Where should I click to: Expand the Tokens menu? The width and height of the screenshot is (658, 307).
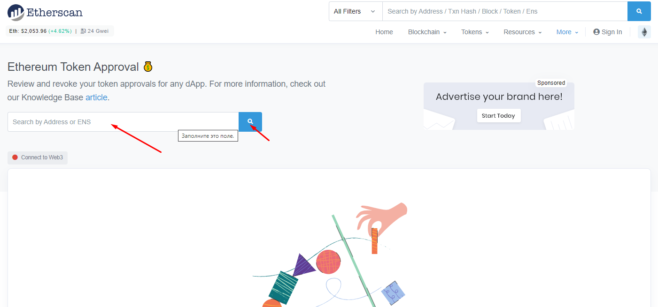pyautogui.click(x=475, y=32)
